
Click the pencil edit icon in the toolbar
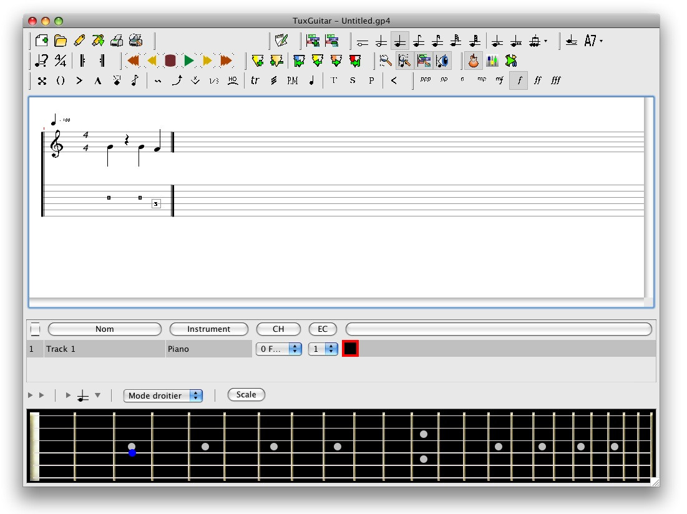(78, 40)
